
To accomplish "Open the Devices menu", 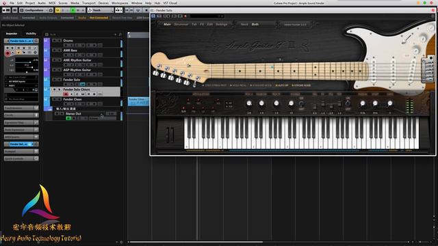I will pos(103,3).
